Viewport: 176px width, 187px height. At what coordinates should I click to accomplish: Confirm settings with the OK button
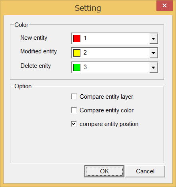point(104,171)
